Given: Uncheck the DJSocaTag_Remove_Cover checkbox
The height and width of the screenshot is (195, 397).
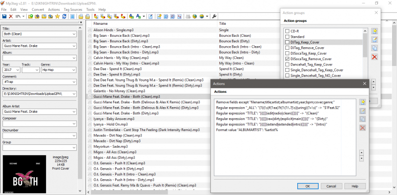Looking at the screenshot, I should 287,59.
